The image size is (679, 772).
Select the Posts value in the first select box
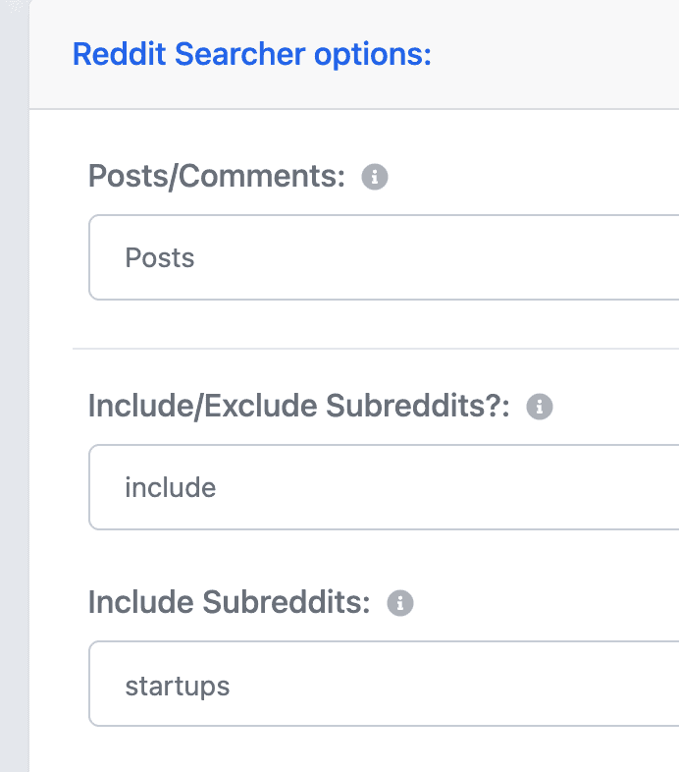click(160, 257)
